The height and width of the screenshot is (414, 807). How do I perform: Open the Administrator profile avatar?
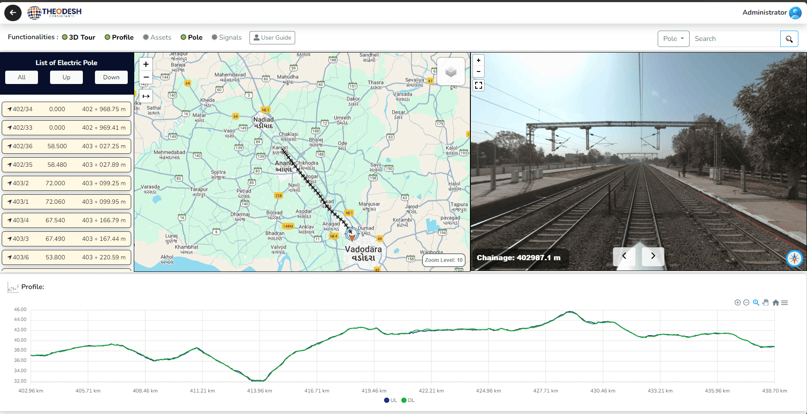tap(795, 12)
